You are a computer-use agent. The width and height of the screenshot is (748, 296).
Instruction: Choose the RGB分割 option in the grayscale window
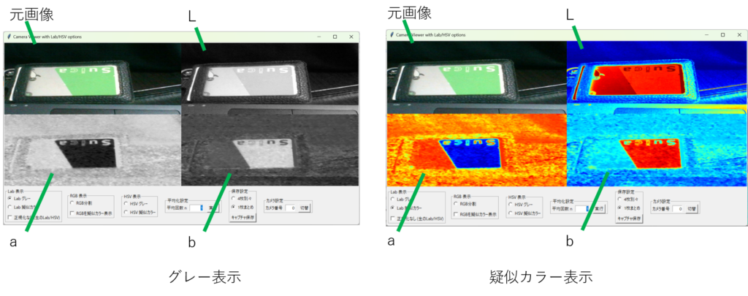(x=74, y=204)
